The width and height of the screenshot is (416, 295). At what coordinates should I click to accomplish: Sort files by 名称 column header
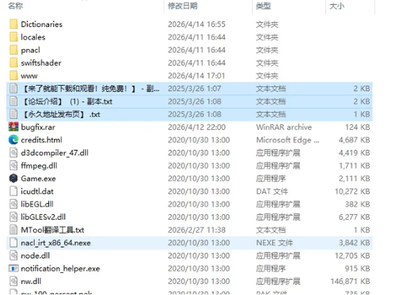16,6
